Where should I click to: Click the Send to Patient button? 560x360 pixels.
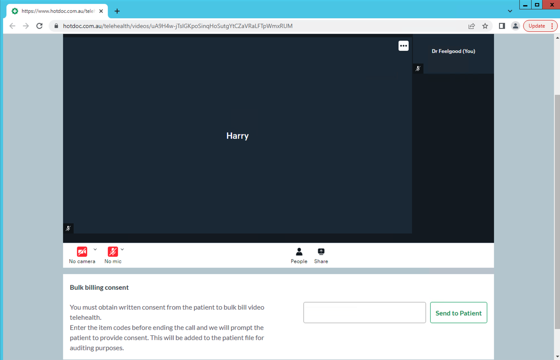tap(459, 313)
